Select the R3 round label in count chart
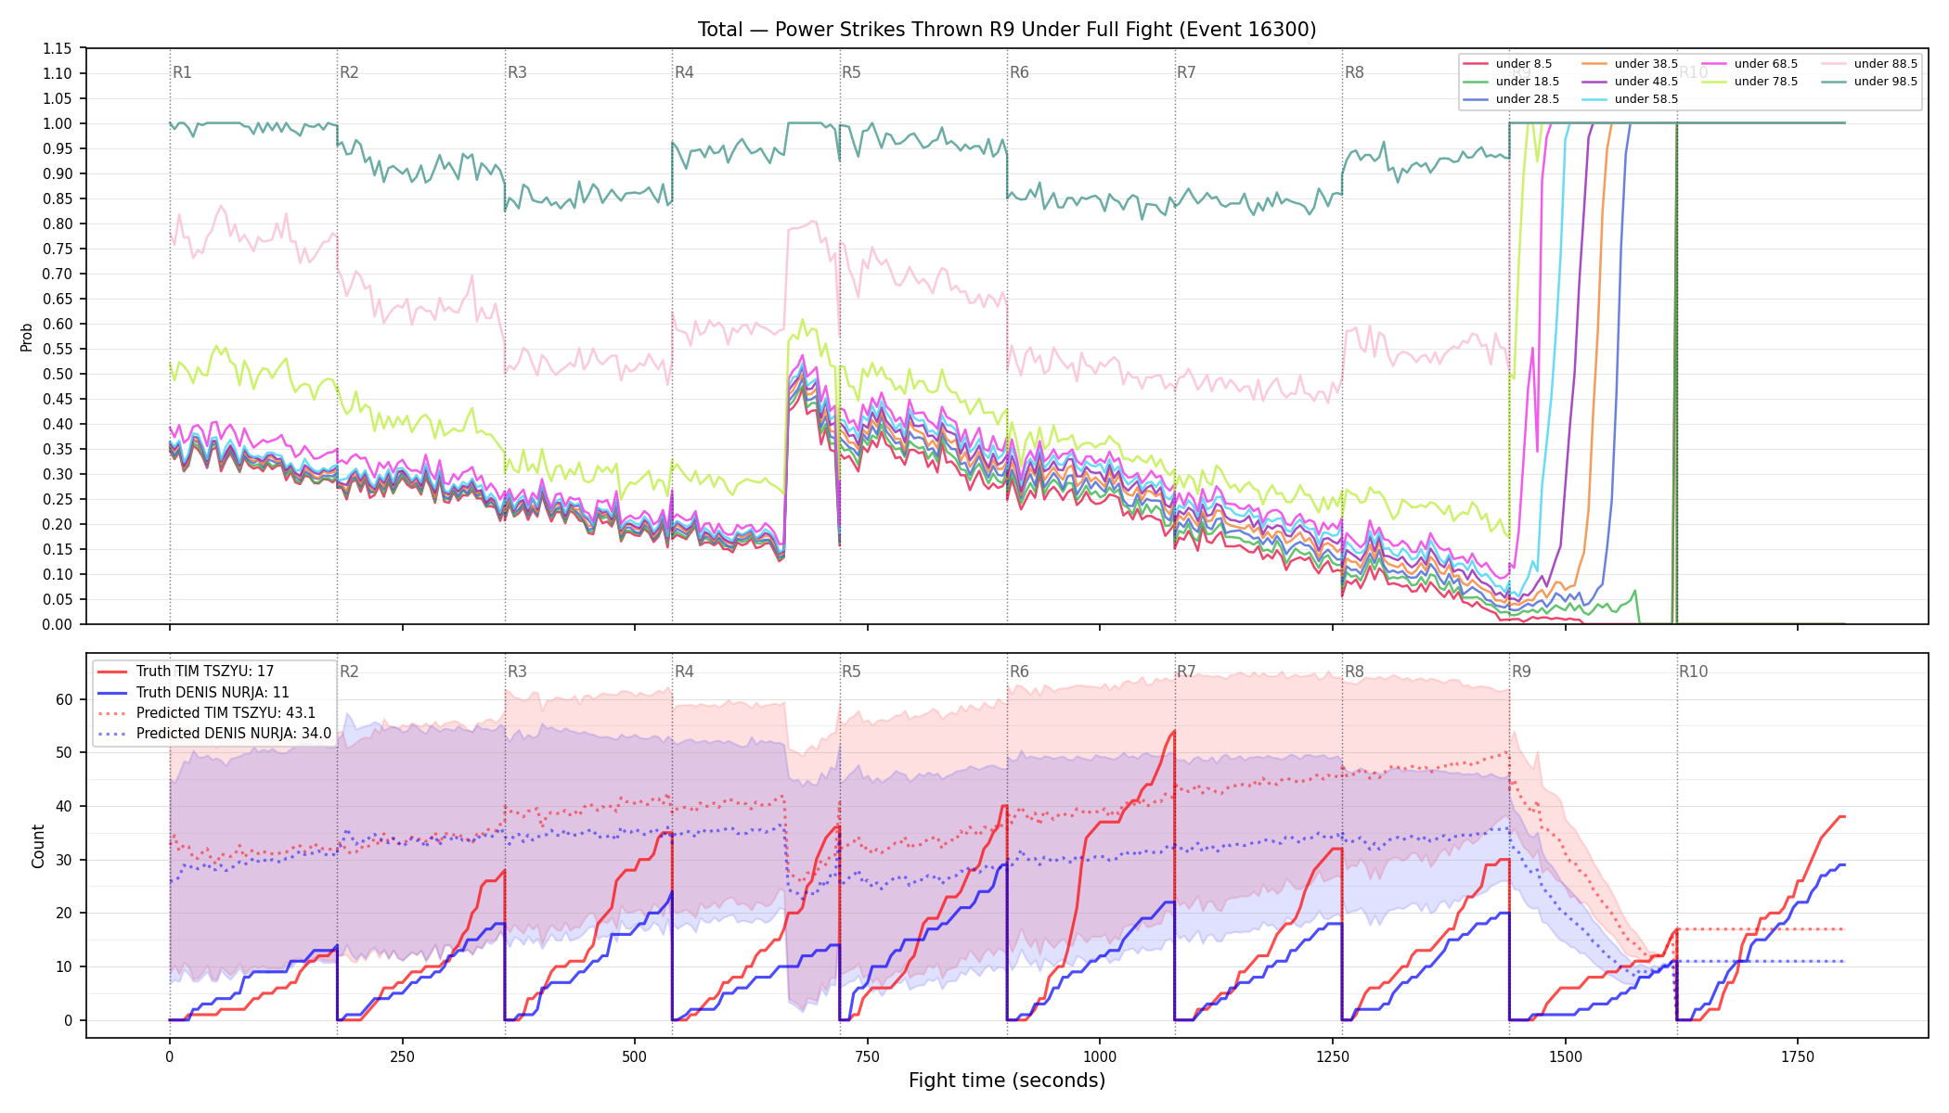The image size is (1949, 1113). [x=517, y=672]
